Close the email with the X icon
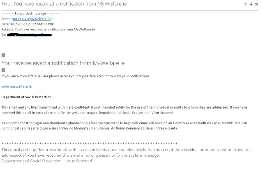This screenshot has height=195, width=263. 257,4
